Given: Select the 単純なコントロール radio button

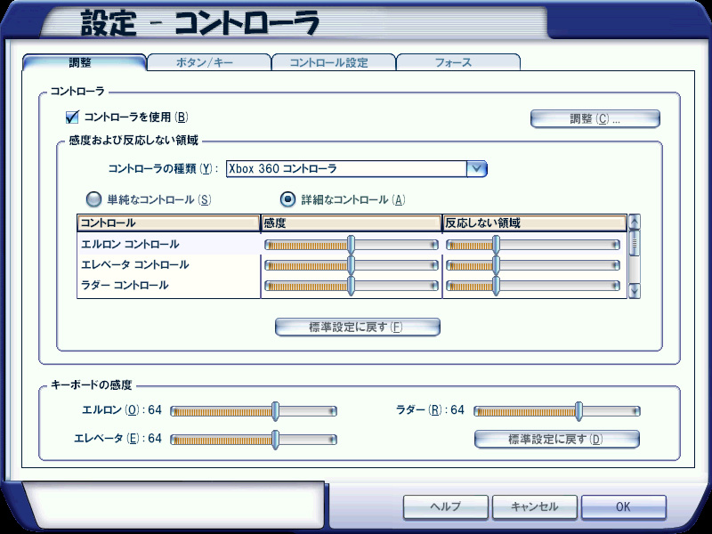Looking at the screenshot, I should pos(93,198).
